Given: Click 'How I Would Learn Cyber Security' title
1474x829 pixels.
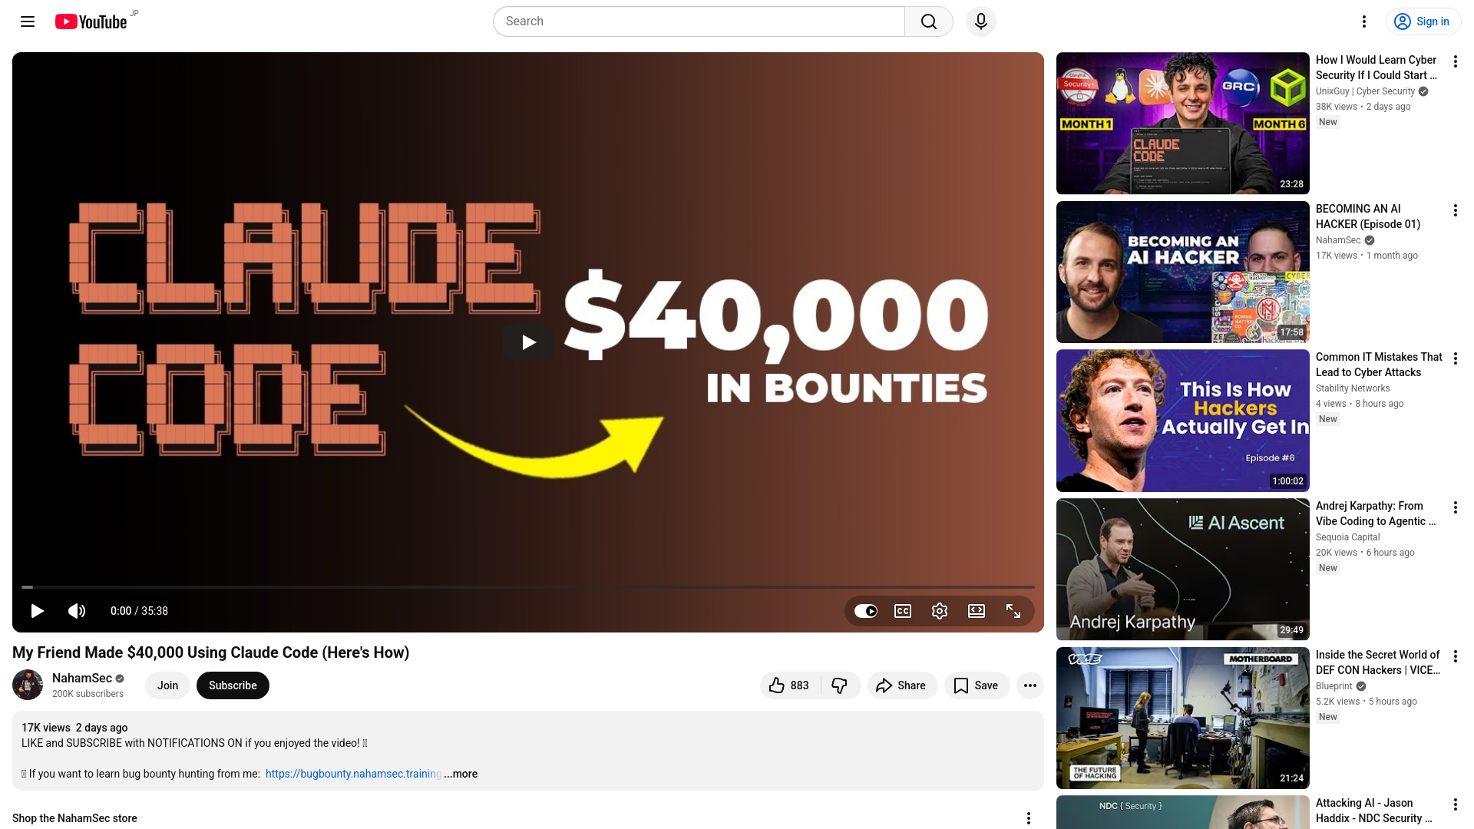Looking at the screenshot, I should [x=1377, y=68].
